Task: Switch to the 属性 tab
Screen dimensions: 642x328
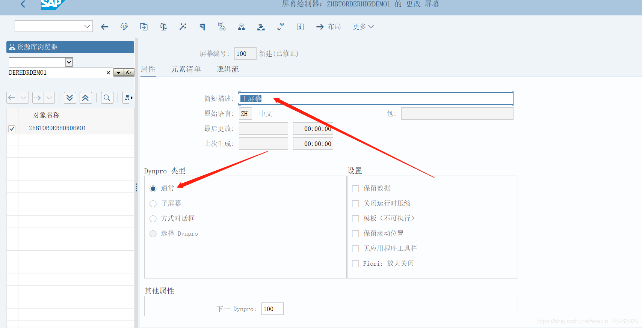Action: tap(148, 69)
